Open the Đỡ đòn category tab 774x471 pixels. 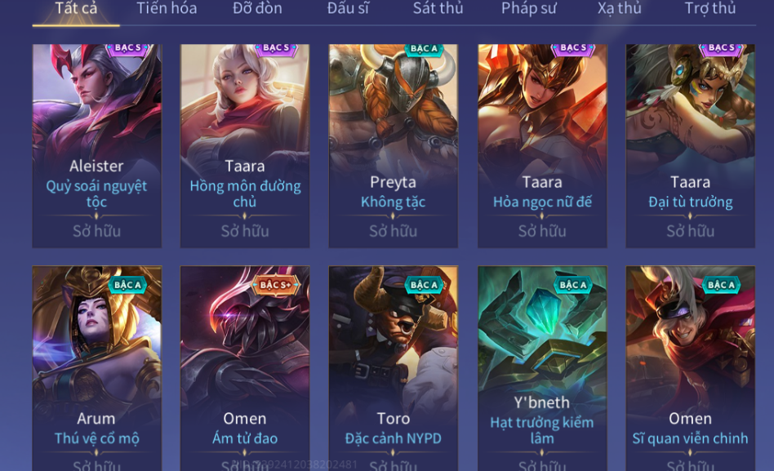tap(257, 8)
